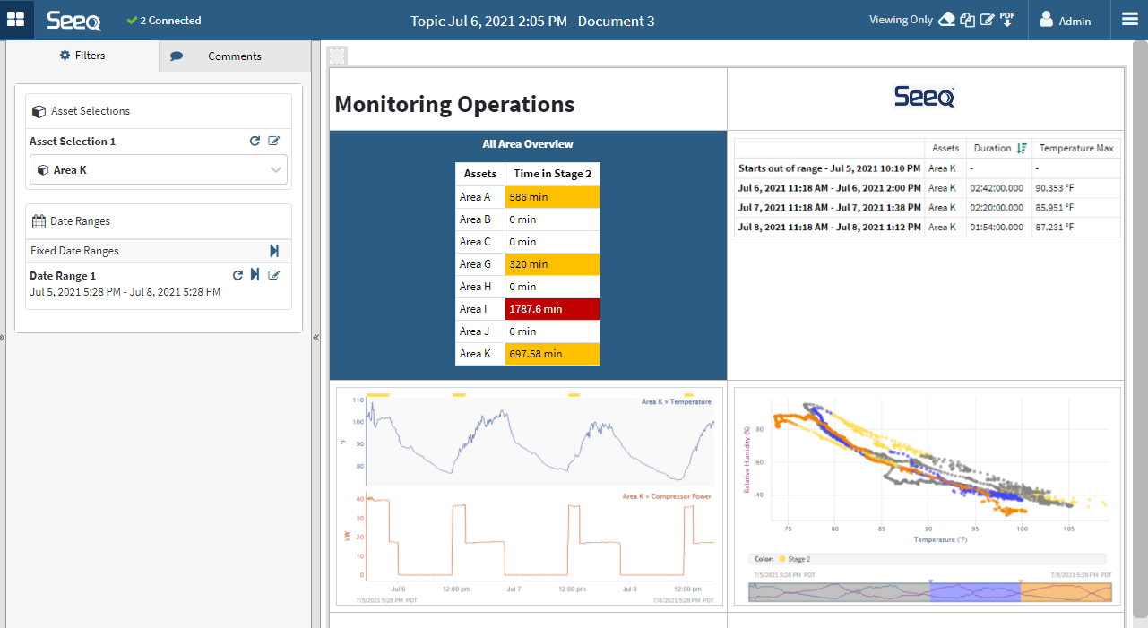Refresh Asset Selection 1
Viewport: 1148px width, 628px height.
(x=255, y=142)
